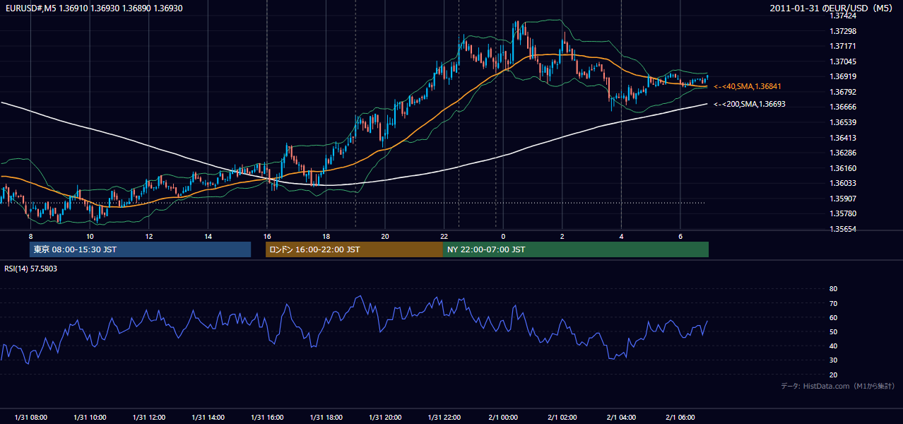The image size is (903, 424).
Task: Click midnight hour label 0 under price chart
Action: pyautogui.click(x=503, y=236)
